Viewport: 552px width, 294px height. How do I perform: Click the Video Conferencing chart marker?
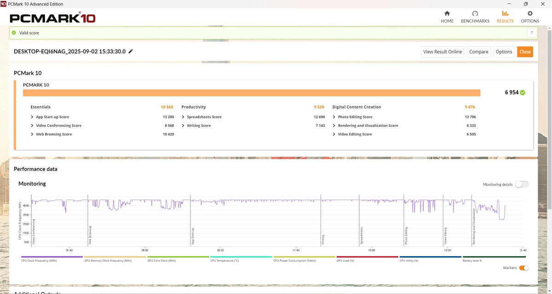pyautogui.click(x=34, y=232)
